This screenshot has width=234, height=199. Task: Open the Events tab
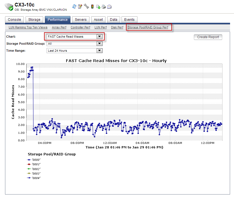click(x=129, y=20)
